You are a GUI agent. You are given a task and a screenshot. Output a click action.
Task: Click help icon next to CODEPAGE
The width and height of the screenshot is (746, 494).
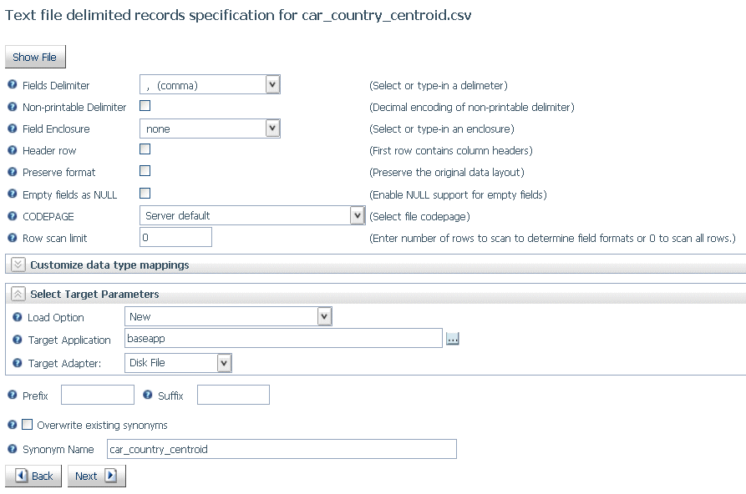point(13,216)
